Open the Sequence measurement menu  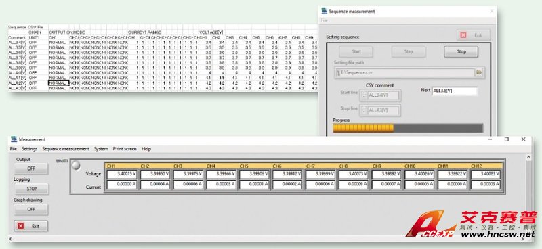tap(66, 149)
